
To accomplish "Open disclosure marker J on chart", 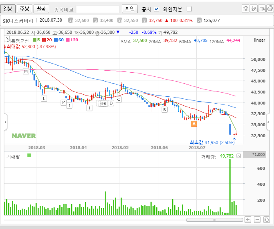I will (70, 105).
